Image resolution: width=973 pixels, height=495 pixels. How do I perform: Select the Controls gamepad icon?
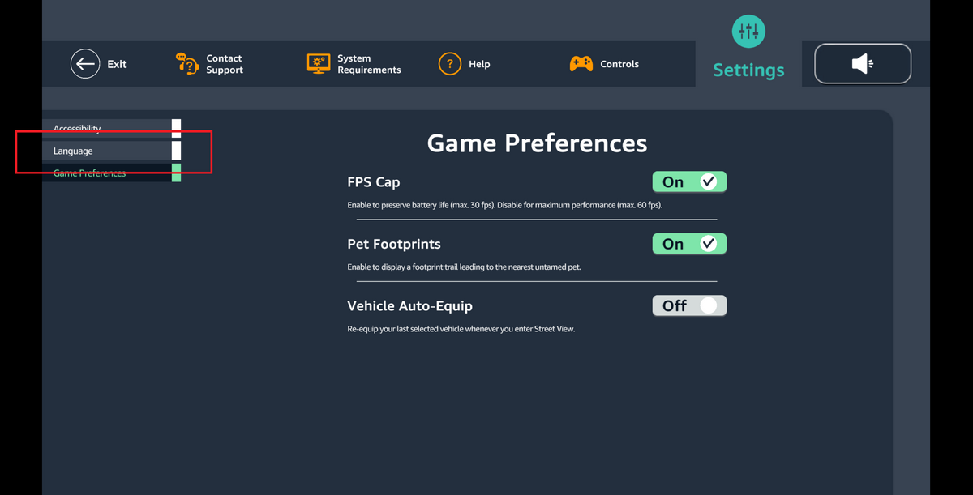(x=581, y=64)
